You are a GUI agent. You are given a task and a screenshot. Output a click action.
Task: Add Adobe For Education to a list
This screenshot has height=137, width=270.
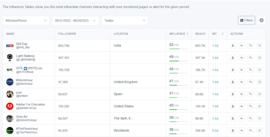[x=251, y=106]
